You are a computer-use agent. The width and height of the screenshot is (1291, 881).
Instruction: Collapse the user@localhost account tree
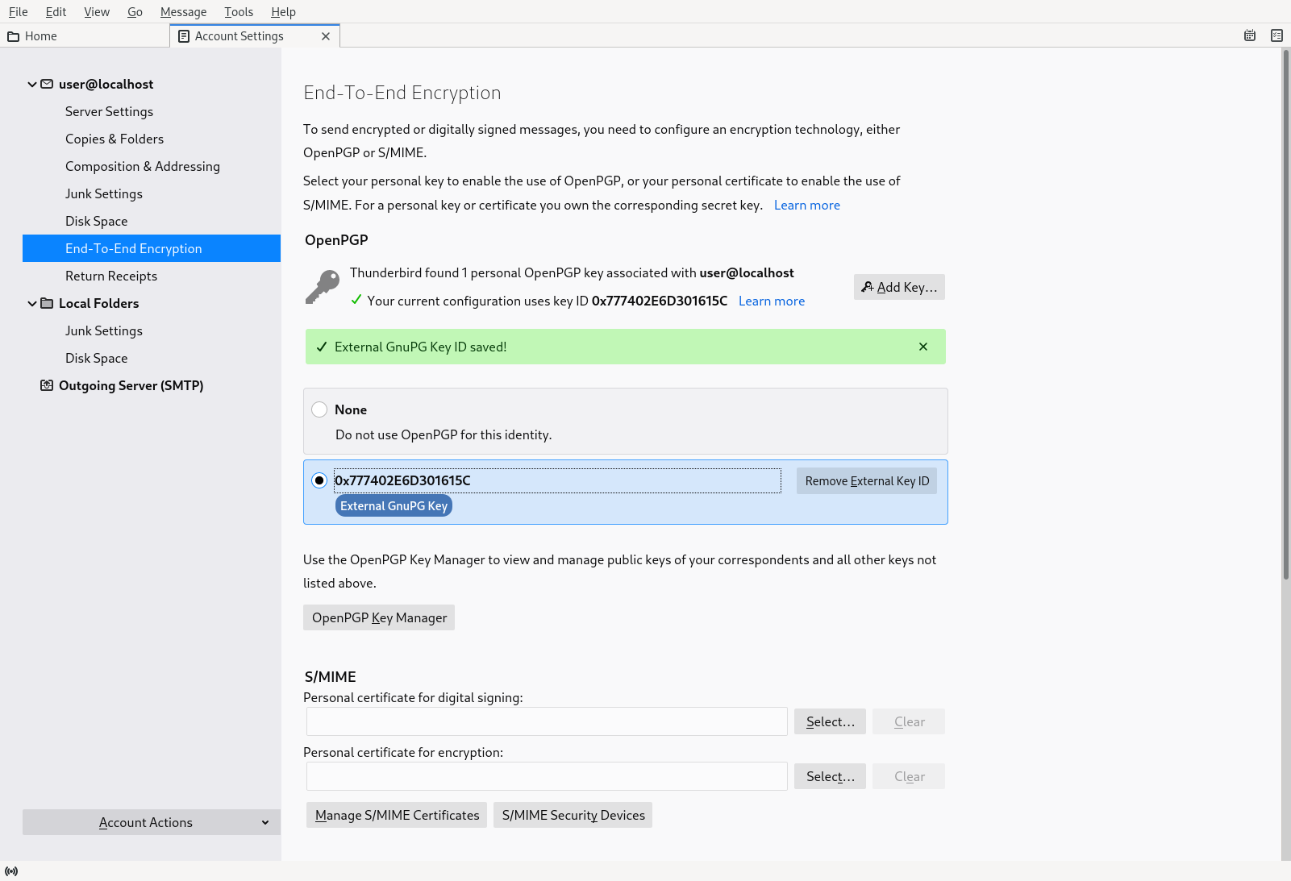(x=32, y=84)
